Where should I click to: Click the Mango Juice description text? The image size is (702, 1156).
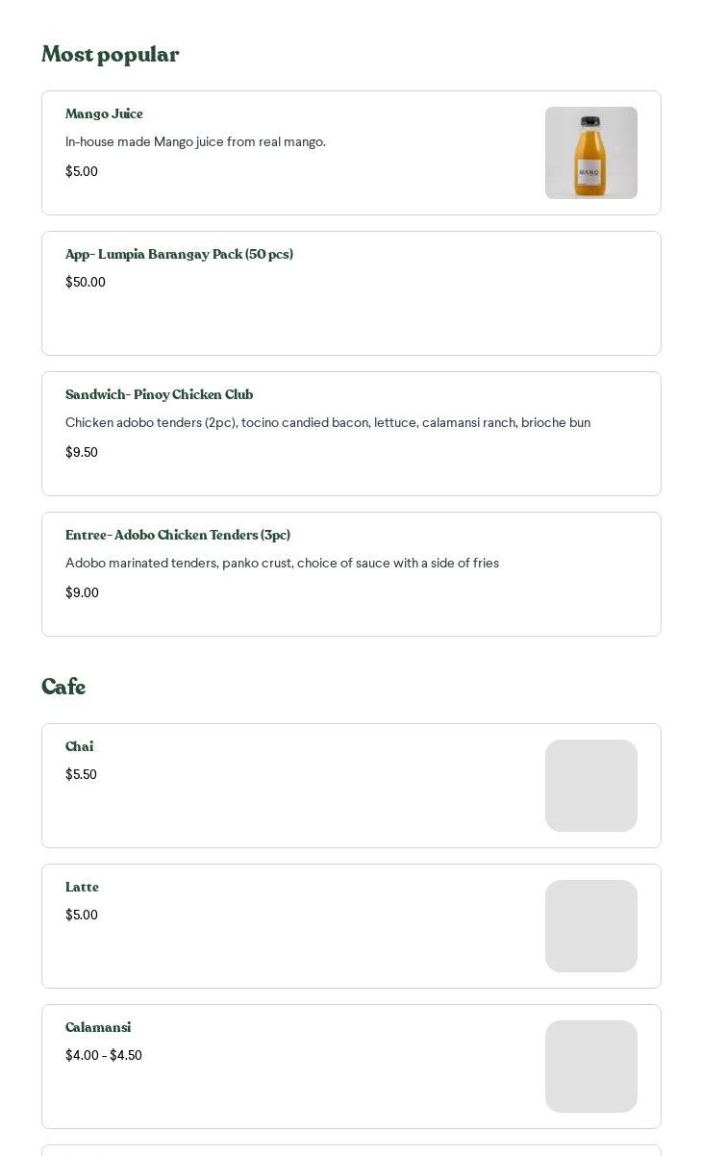tap(195, 141)
